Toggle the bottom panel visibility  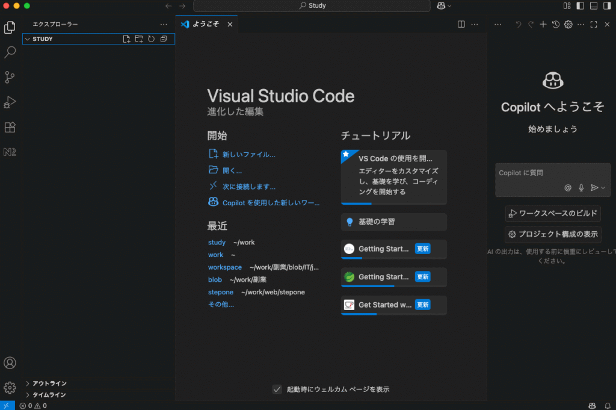pos(594,6)
